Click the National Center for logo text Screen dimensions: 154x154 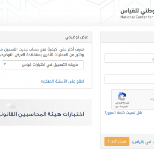tap(137, 17)
